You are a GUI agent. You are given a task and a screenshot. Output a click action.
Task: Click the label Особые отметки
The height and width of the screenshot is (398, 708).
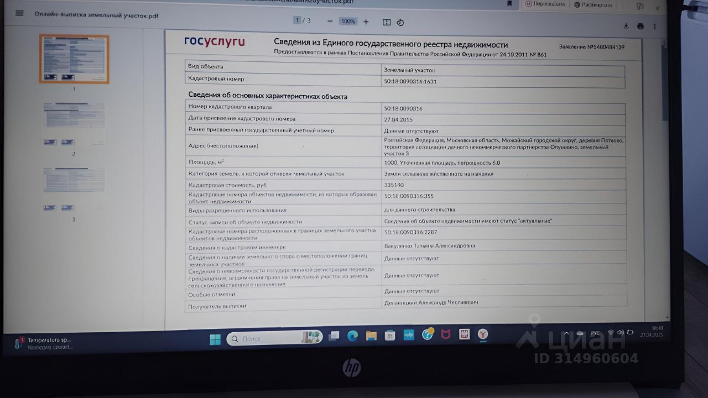(x=211, y=295)
